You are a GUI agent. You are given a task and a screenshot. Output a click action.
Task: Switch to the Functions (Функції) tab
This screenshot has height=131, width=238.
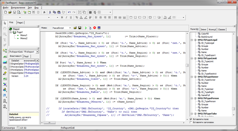coord(212,29)
